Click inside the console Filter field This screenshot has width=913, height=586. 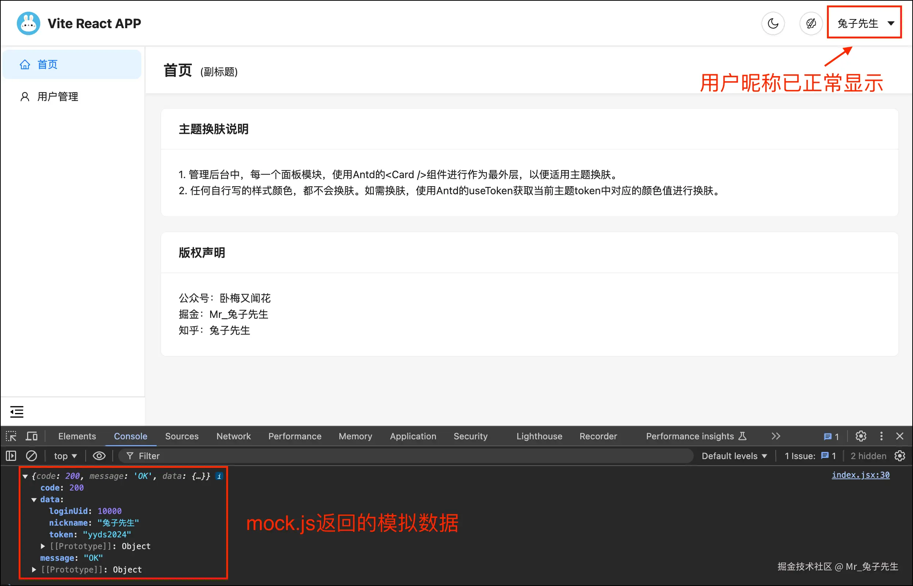(190, 455)
